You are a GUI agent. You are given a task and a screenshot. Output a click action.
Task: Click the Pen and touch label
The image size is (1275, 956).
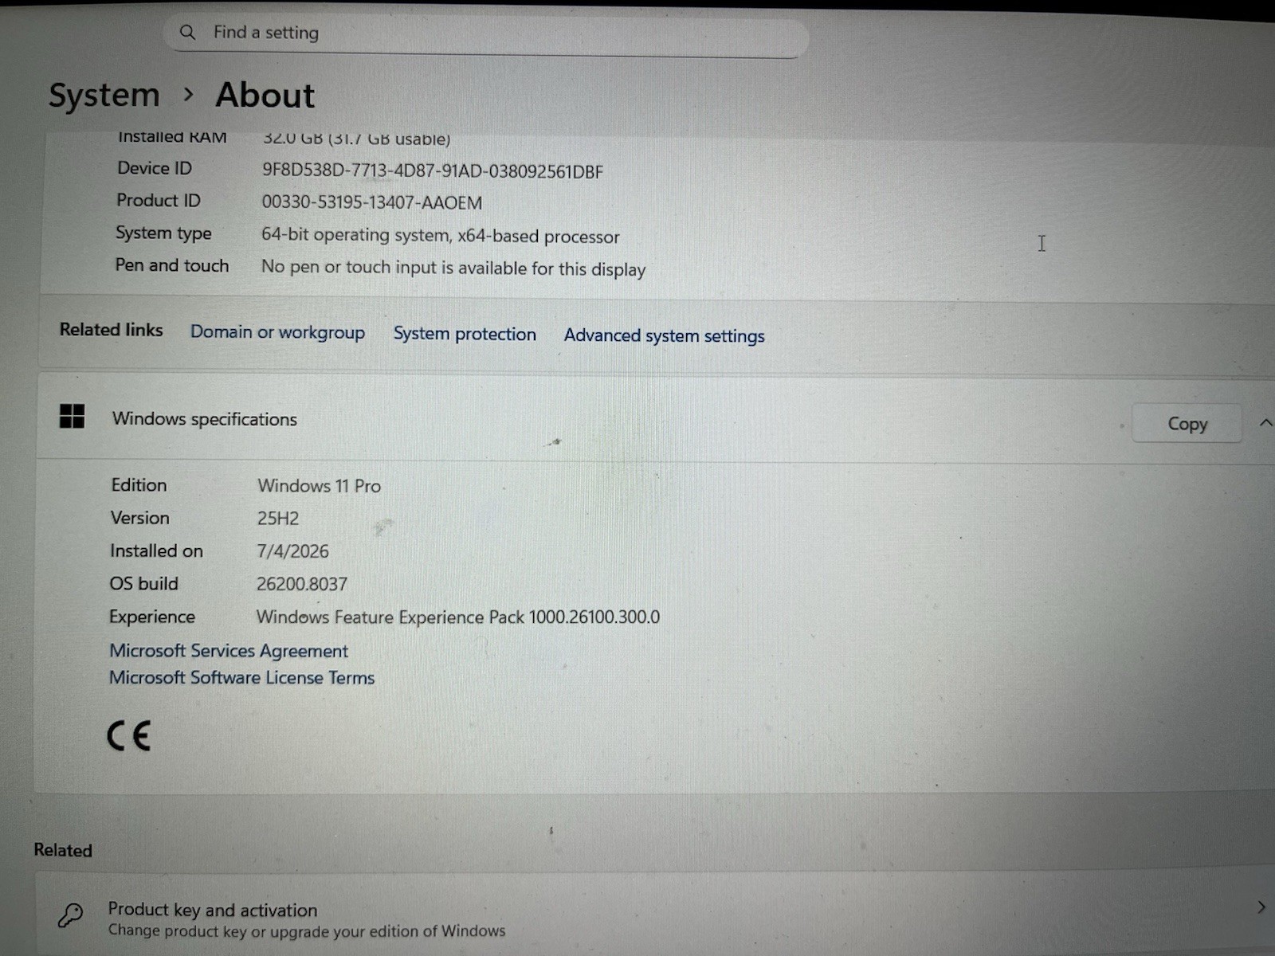tap(172, 265)
